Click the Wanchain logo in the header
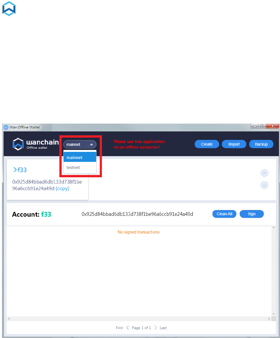This screenshot has height=338, width=280. pos(36,144)
